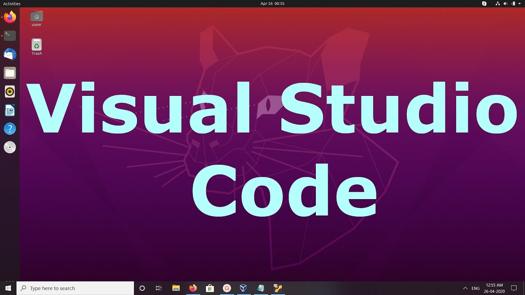
Task: Select the uuser home folder desktop icon
Action: click(37, 19)
